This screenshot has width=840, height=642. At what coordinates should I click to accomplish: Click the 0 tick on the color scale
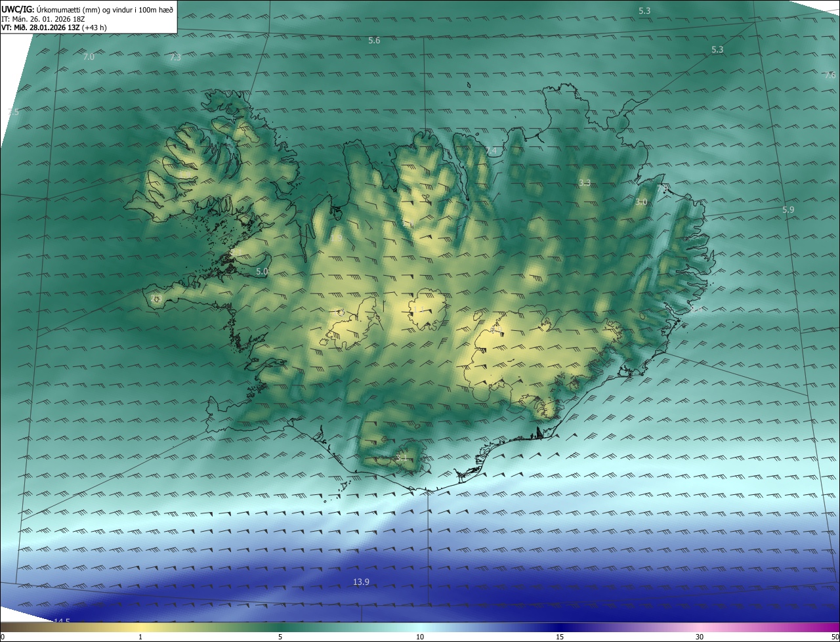3,637
